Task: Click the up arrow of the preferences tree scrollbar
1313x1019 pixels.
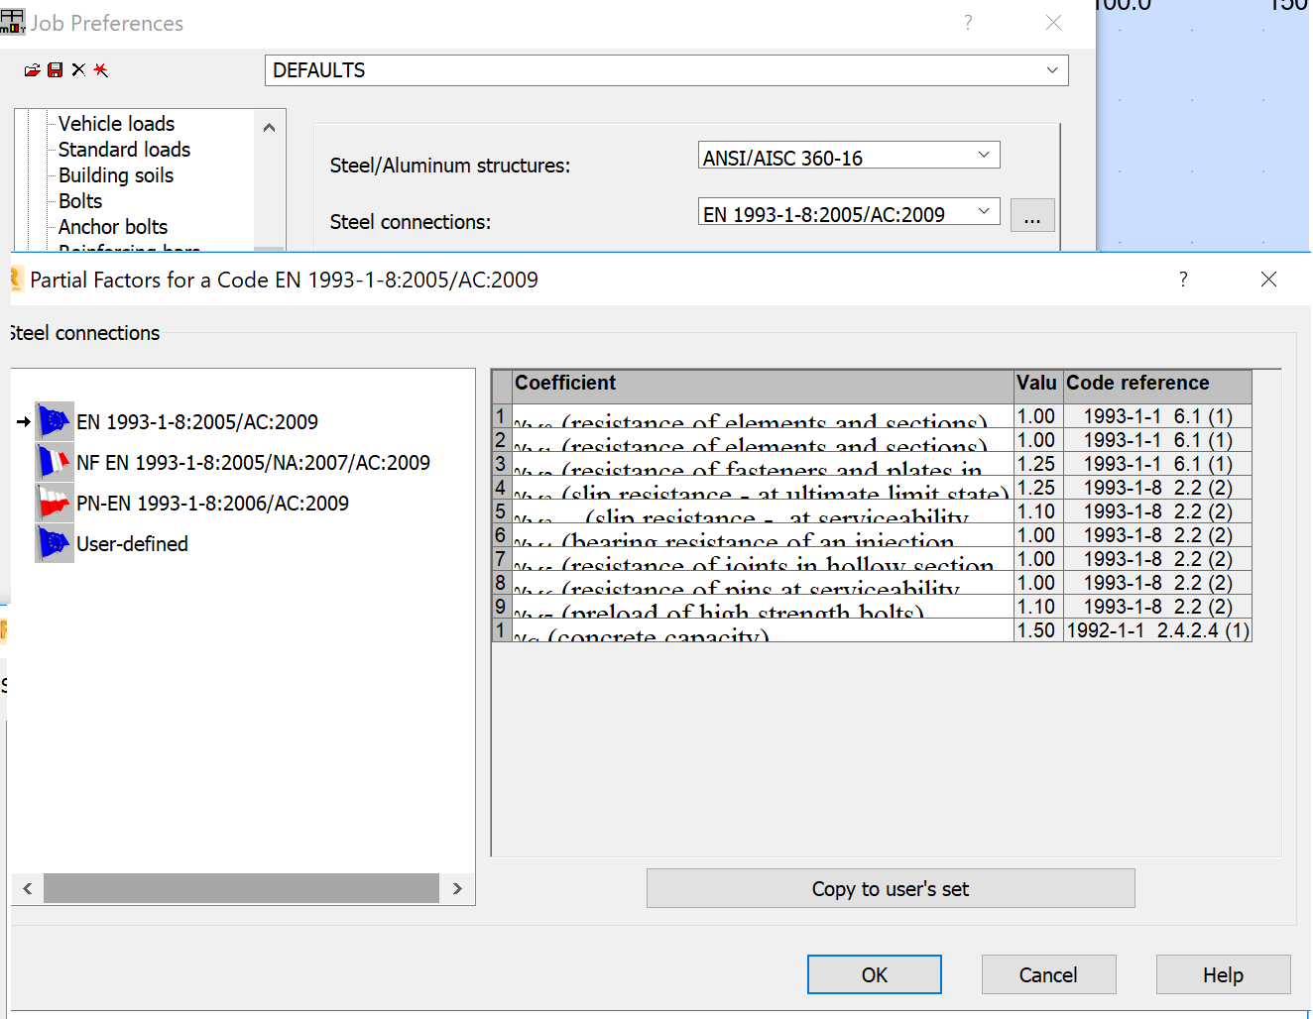Action: click(x=269, y=127)
